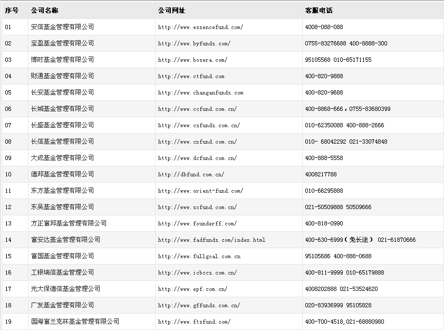The height and width of the screenshot is (330, 444).
Task: Click the scfund.com.cn URL
Action: coord(197,208)
